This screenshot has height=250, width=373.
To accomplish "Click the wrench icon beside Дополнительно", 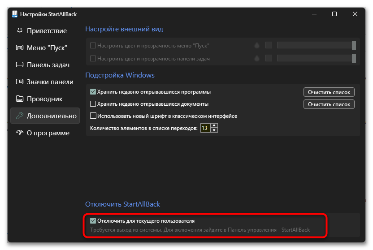I will [x=20, y=116].
